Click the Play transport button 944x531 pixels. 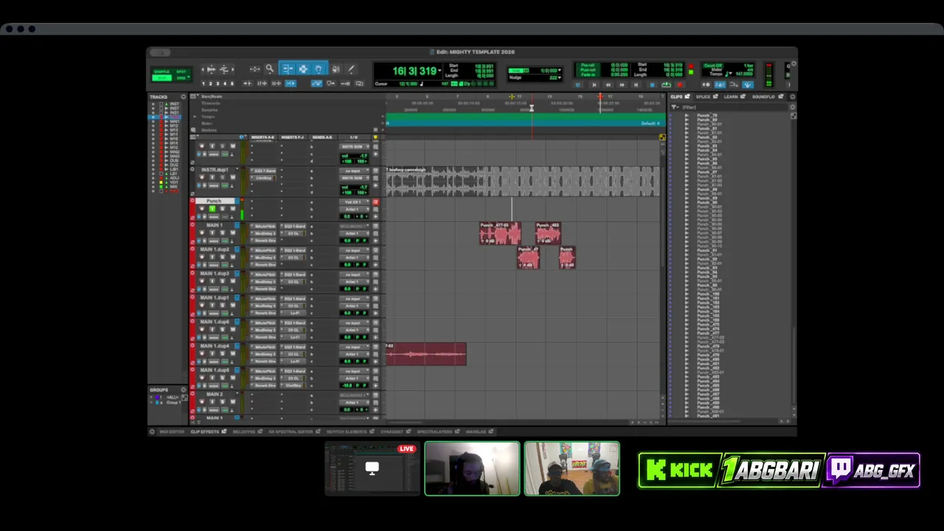pyautogui.click(x=666, y=85)
